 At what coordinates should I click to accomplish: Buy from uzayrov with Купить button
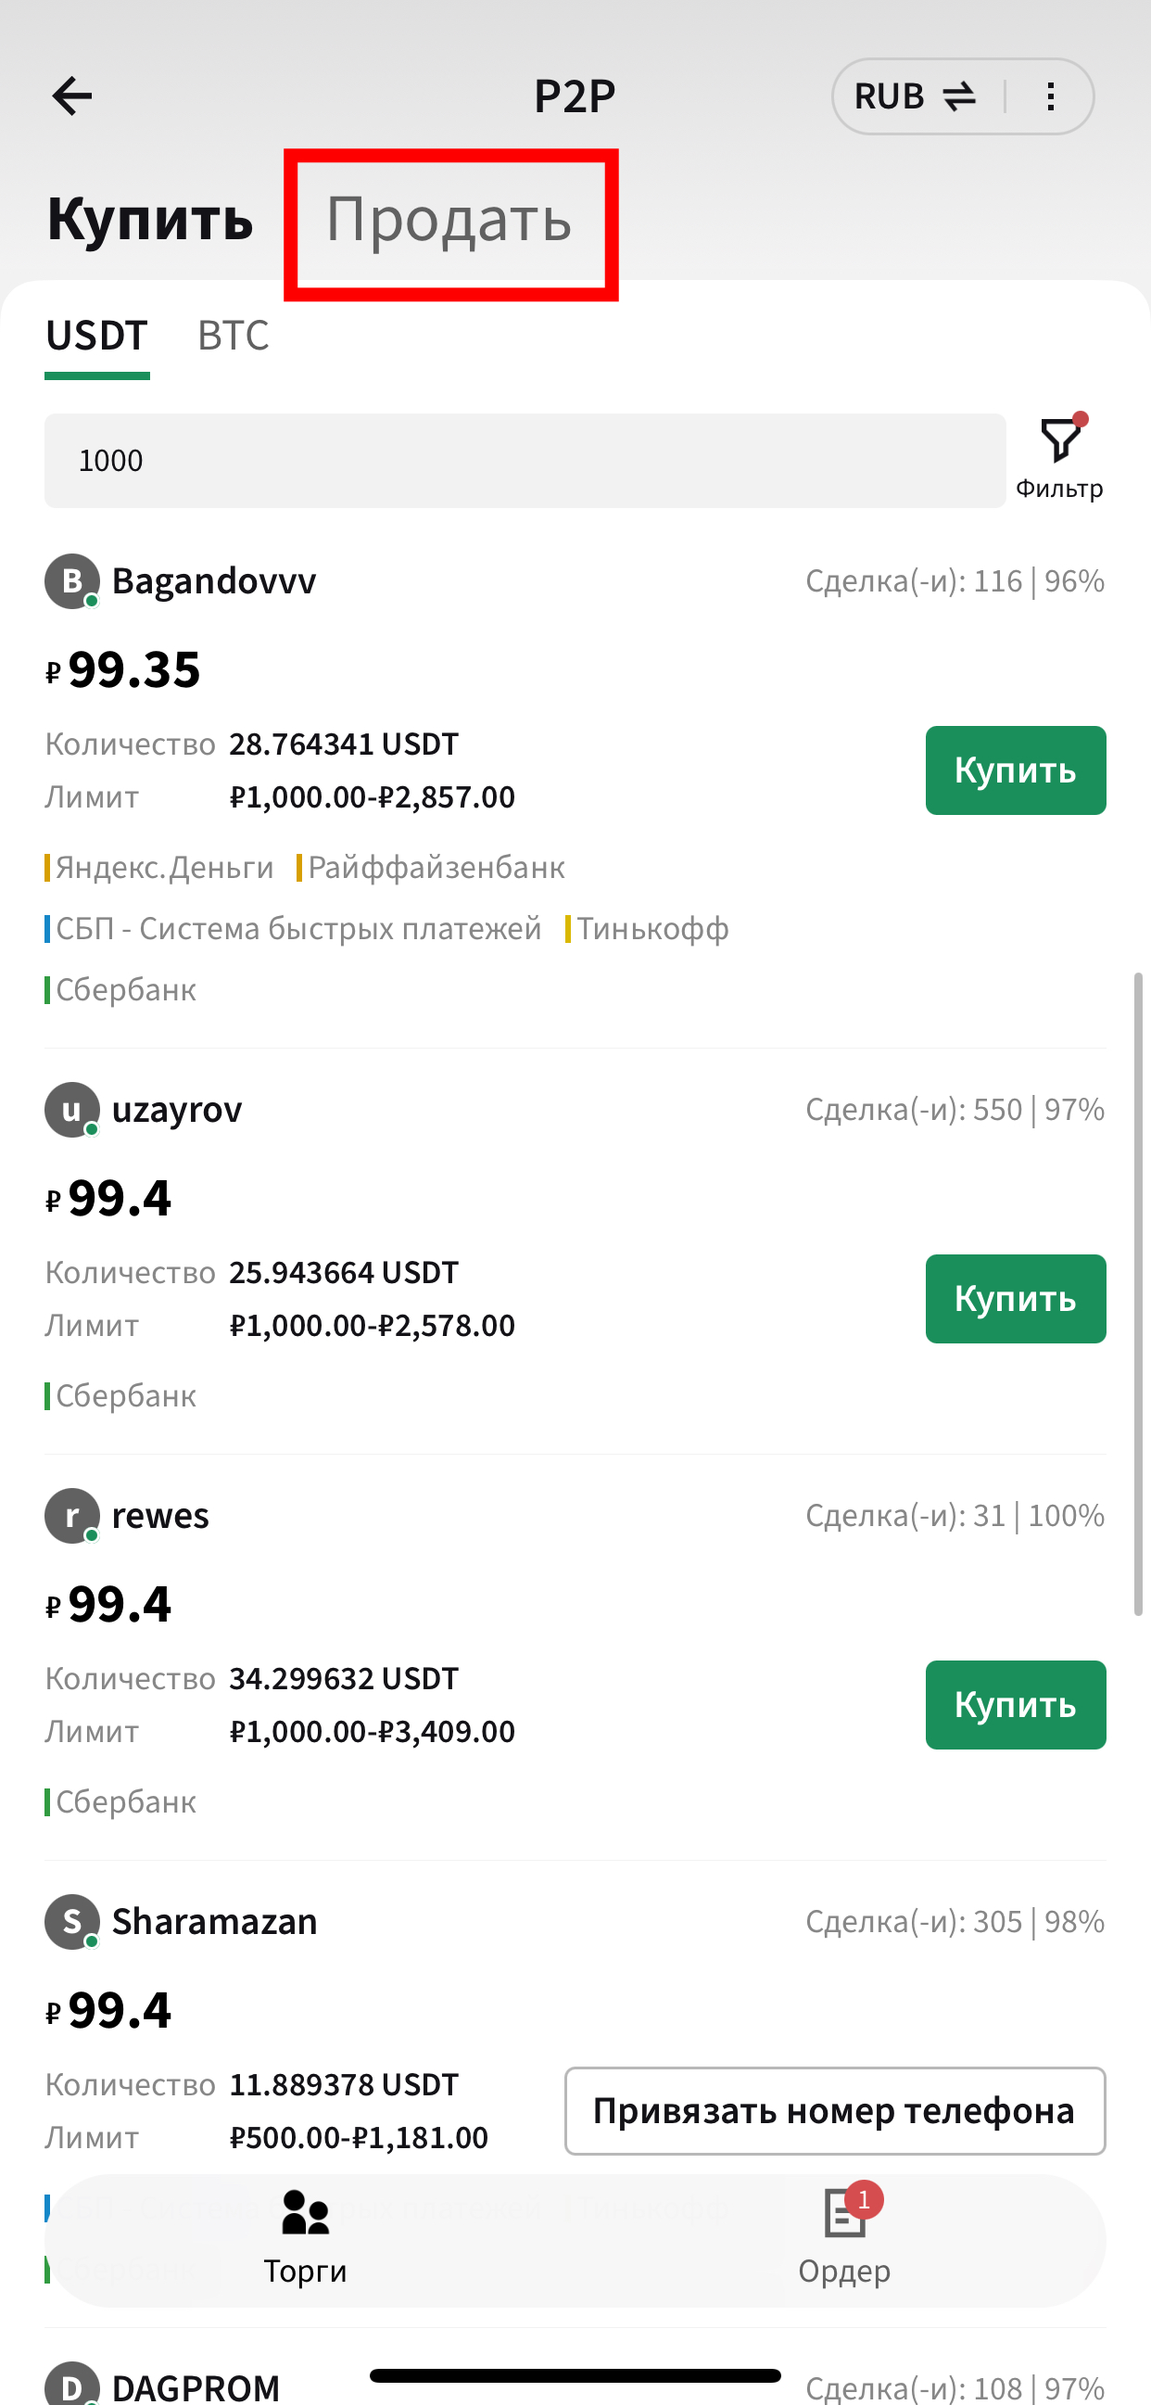[1016, 1299]
